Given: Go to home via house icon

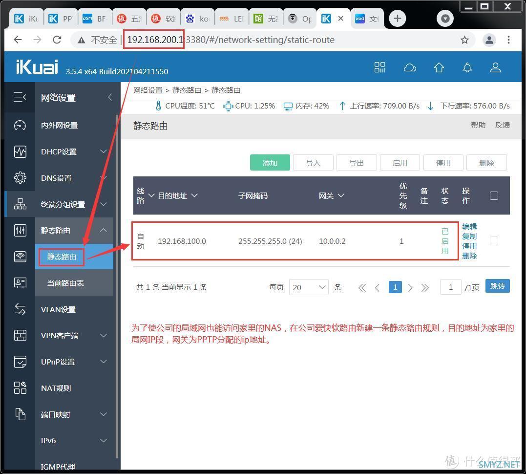Looking at the screenshot, I should (439, 67).
